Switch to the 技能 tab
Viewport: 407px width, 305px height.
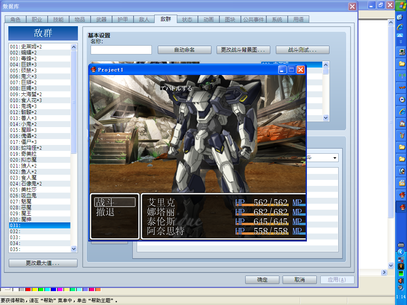tap(58, 19)
